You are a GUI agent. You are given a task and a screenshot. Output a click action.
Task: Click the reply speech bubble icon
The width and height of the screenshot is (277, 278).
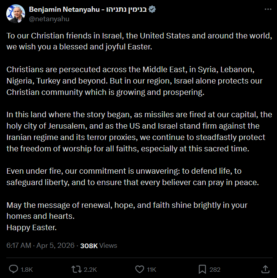[x=14, y=269]
